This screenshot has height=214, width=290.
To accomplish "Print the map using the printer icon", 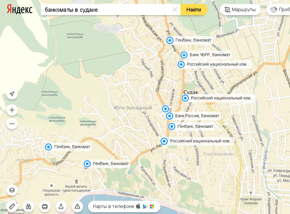I will [x=45, y=206].
